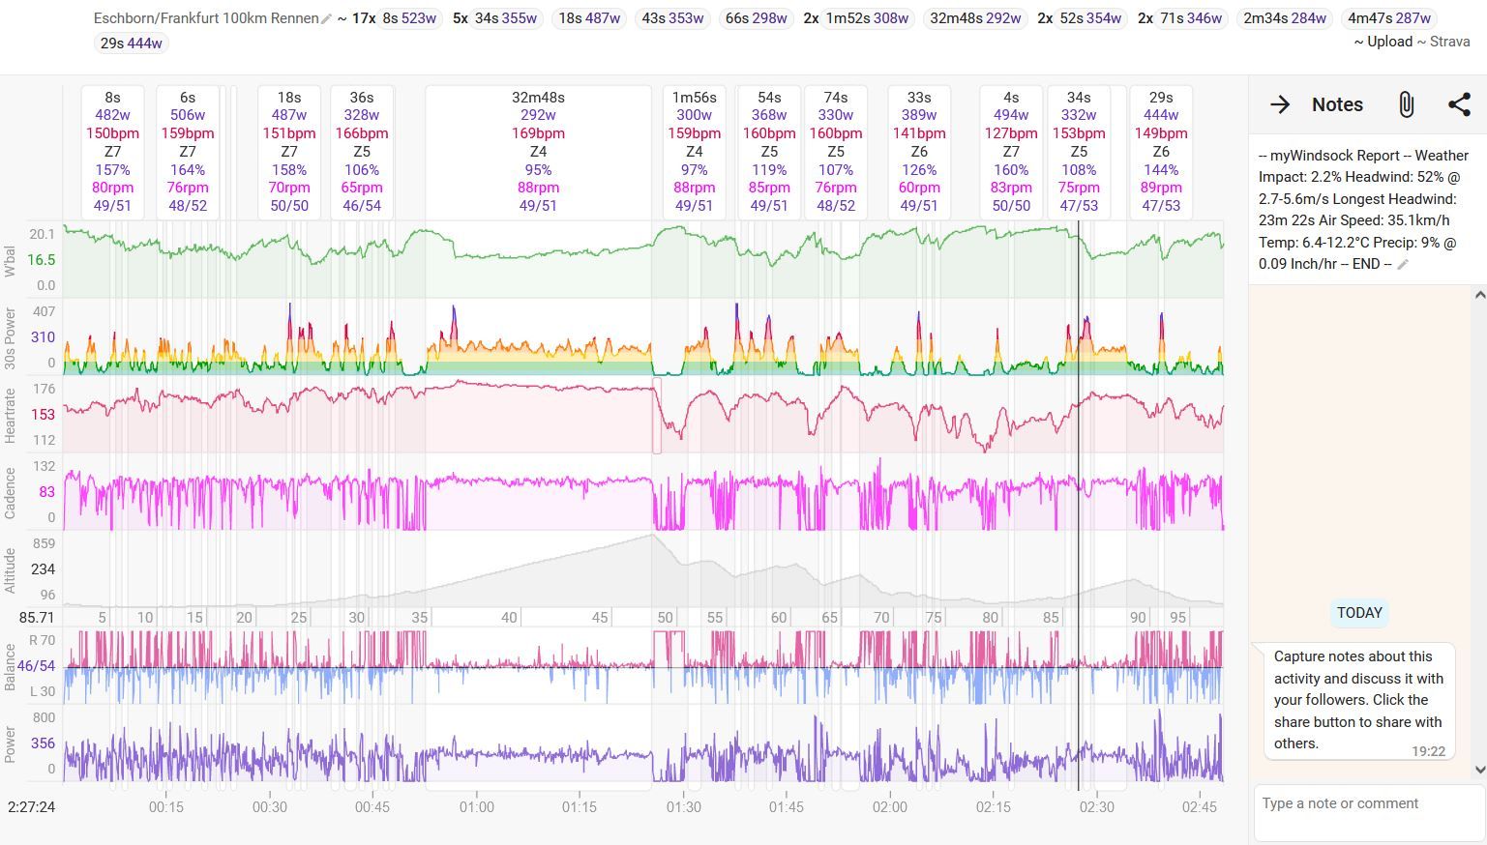Screen dimensions: 1487x845
Task: Collapse the Notes panel with arrow icon
Action: 1280,104
